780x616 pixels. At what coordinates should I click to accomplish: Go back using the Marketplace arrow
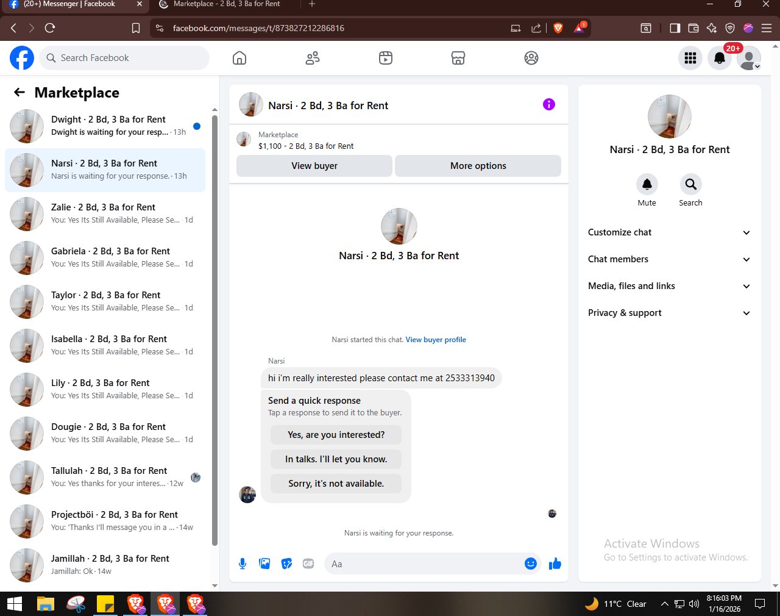tap(19, 92)
